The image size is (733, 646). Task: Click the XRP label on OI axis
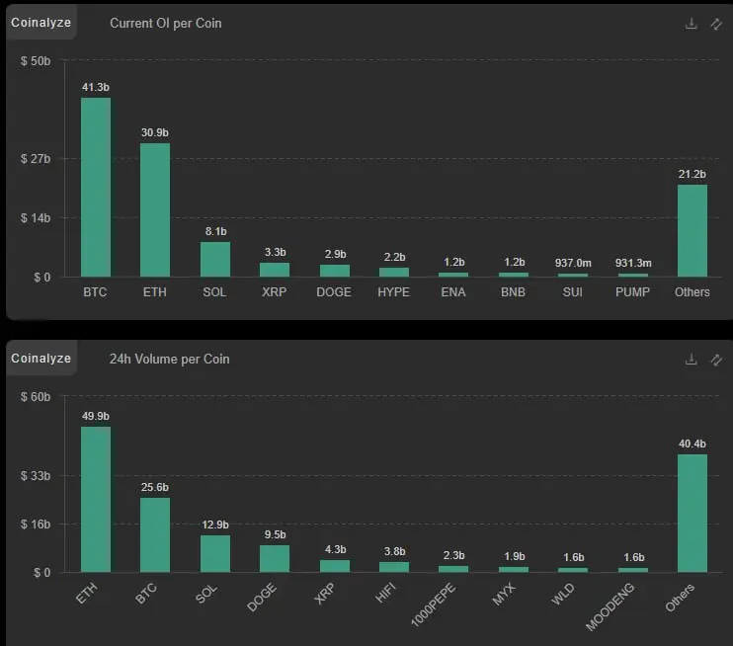[x=274, y=292]
